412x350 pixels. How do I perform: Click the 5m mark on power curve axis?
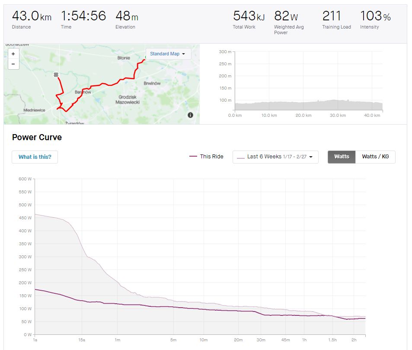pyautogui.click(x=173, y=340)
